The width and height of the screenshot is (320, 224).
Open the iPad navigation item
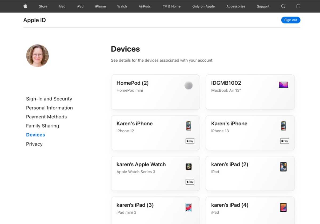click(80, 6)
